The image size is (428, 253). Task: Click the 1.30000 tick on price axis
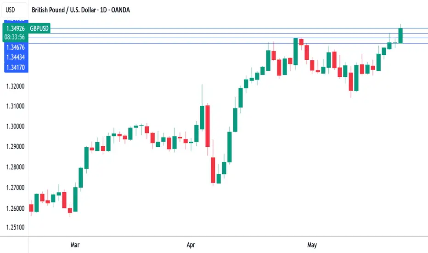15,126
